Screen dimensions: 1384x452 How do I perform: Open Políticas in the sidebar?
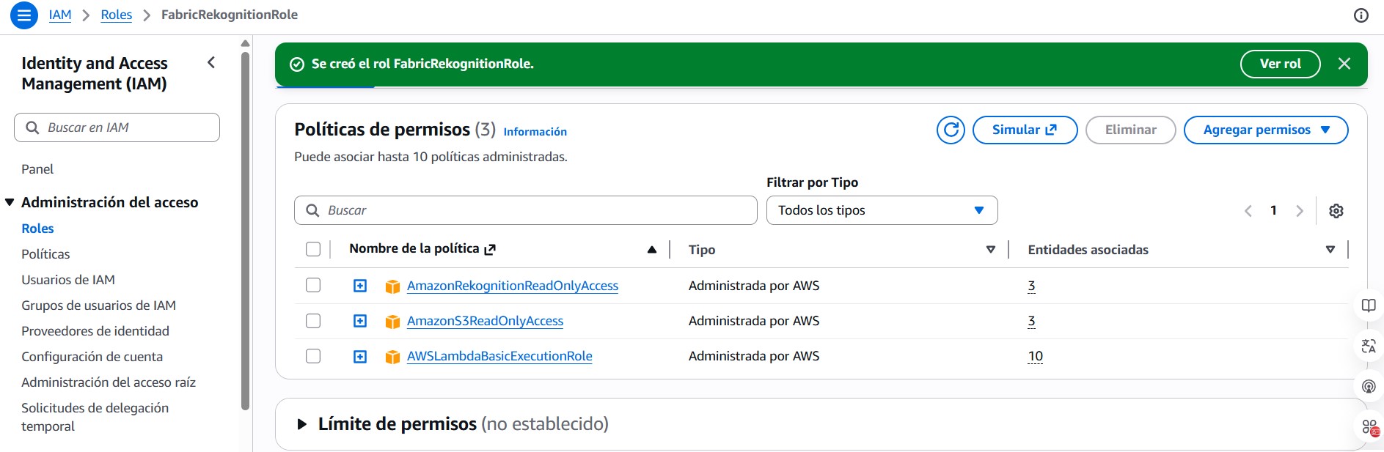click(x=45, y=254)
